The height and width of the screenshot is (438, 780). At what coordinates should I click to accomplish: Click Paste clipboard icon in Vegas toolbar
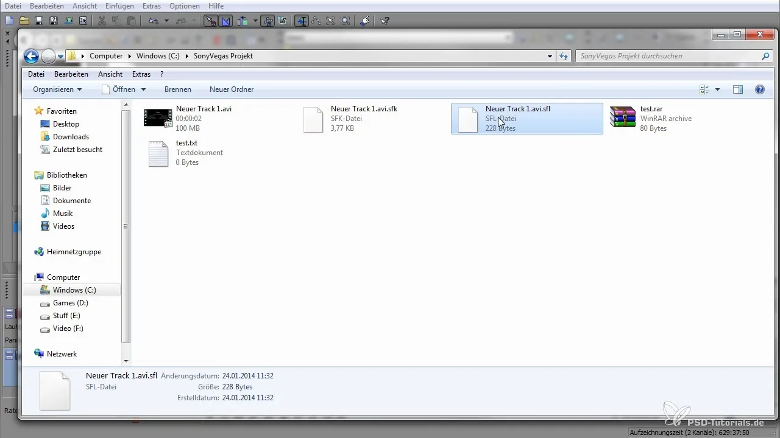tap(131, 21)
